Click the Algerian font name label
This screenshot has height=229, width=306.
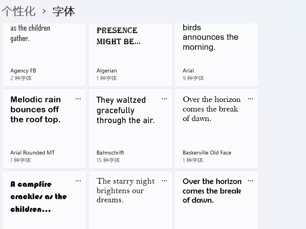(107, 70)
